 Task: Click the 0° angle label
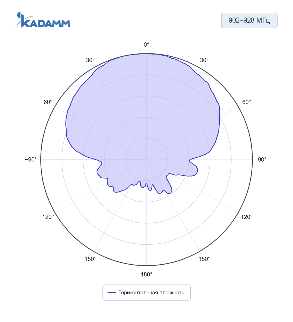tap(146, 45)
